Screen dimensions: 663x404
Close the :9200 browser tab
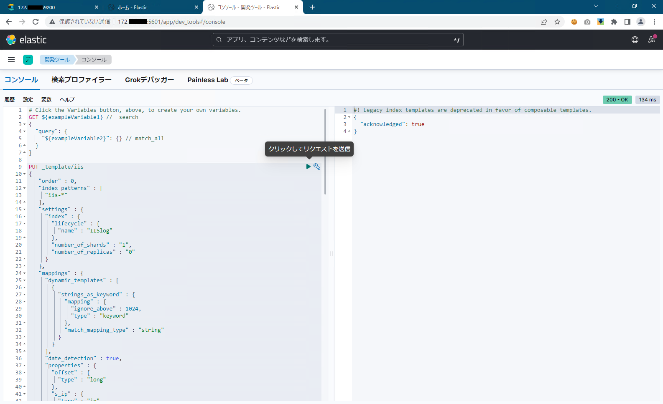tap(97, 7)
